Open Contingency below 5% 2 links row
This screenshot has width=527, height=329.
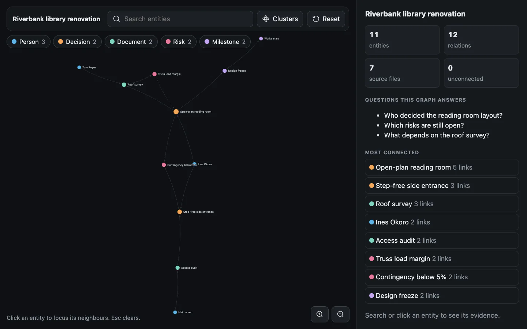442,277
